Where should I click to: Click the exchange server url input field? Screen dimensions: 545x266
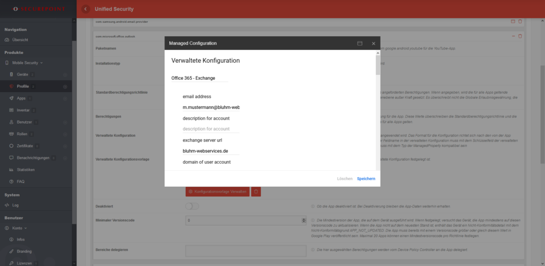pos(211,151)
